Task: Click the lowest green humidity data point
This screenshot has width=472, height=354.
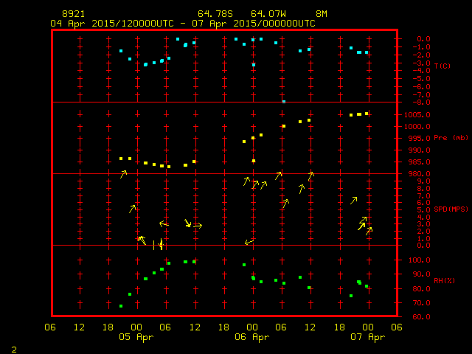Action: (121, 306)
